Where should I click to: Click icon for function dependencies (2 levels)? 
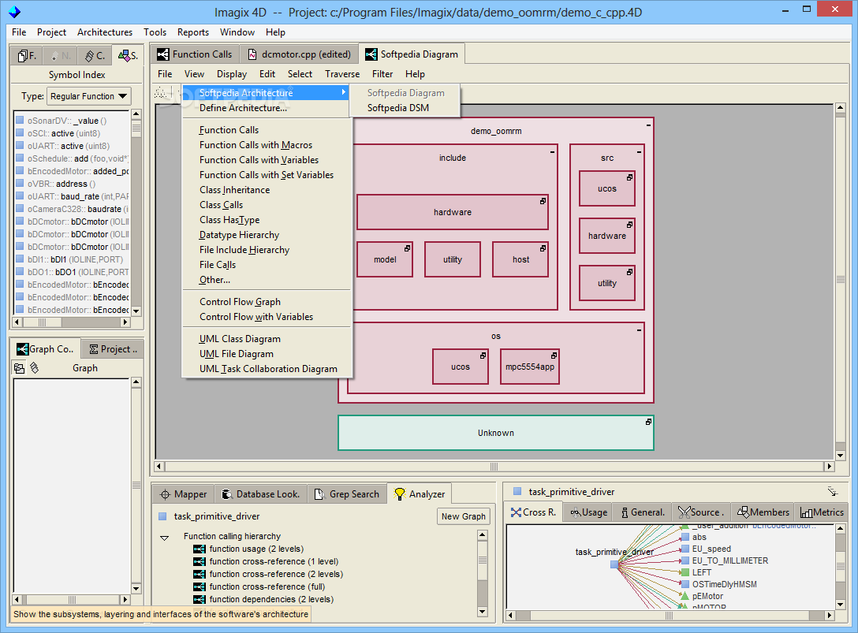(200, 599)
